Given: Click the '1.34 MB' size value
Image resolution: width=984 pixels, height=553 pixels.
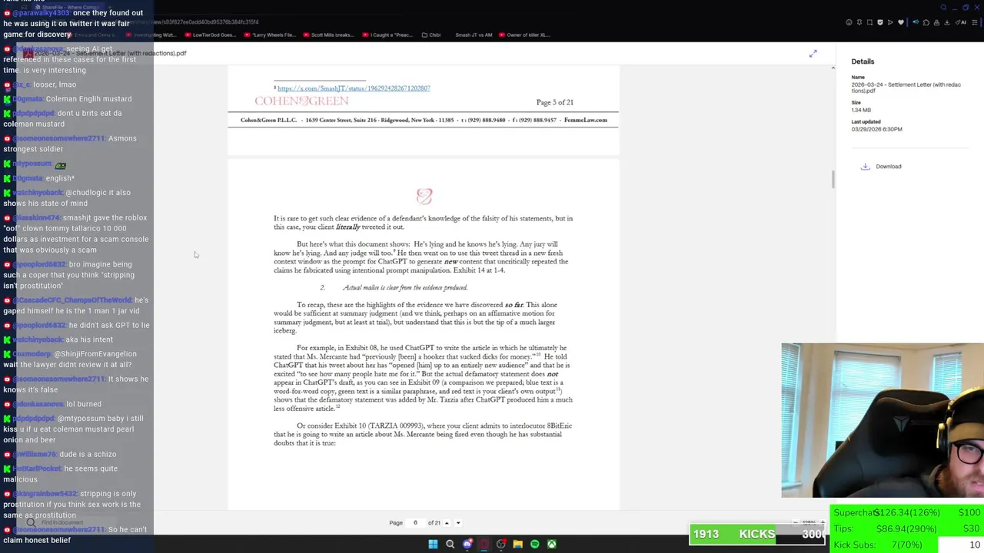Looking at the screenshot, I should tap(860, 110).
